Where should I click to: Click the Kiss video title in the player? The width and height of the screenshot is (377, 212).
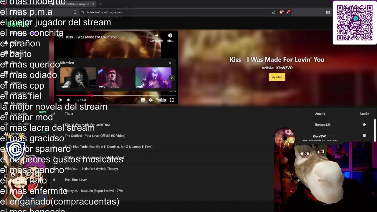pos(91,37)
